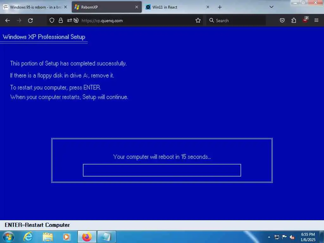Click the 'Your computer will reboot in 15 seconds' text
Screen dimensions: 324x243
(x=162, y=157)
